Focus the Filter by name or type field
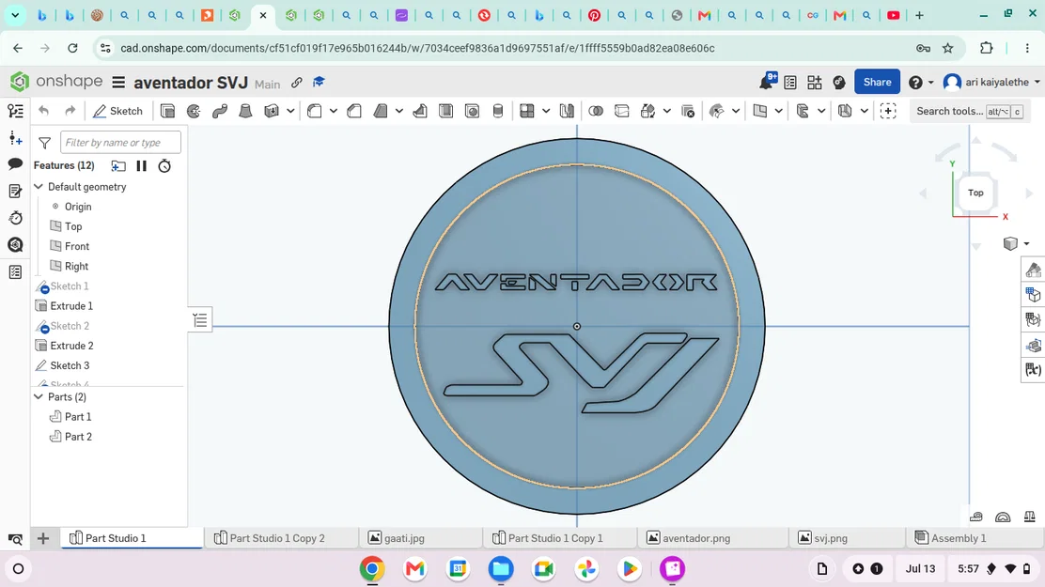 [120, 142]
